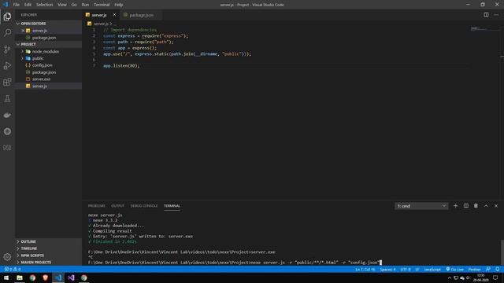Image resolution: width=504 pixels, height=283 pixels.
Task: Start Go Live server
Action: pos(455,269)
